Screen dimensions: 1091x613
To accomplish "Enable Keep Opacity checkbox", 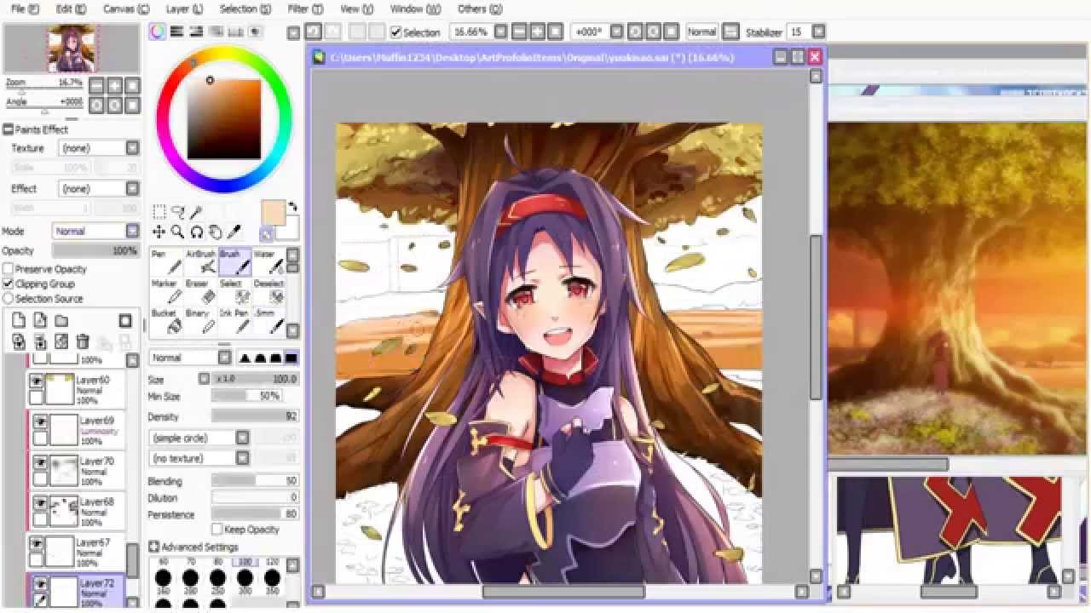I will 217,530.
